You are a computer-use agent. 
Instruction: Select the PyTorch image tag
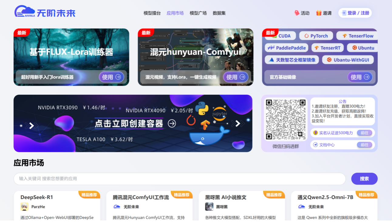[x=316, y=36]
